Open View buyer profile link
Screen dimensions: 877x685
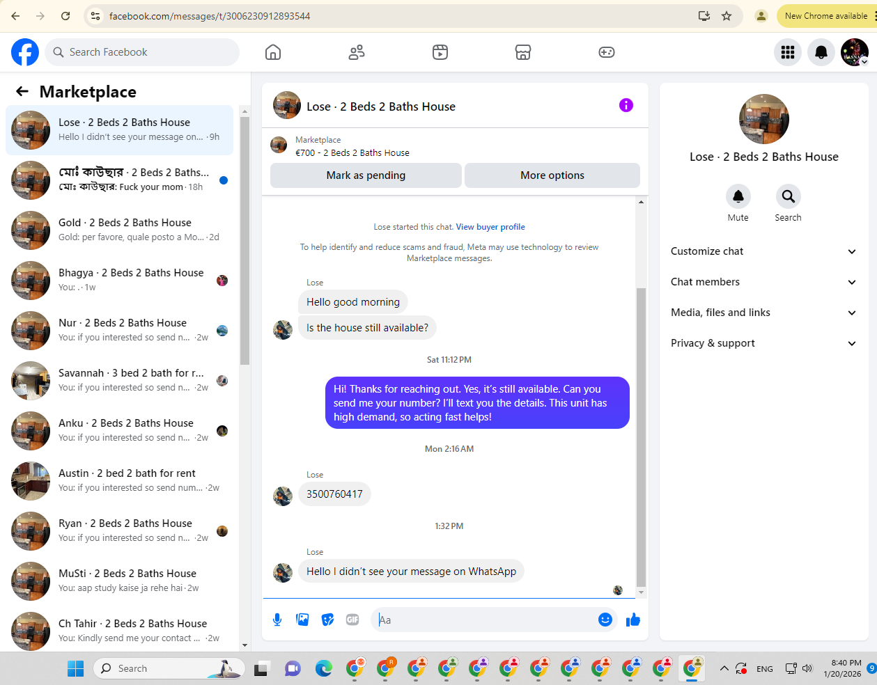[490, 227]
